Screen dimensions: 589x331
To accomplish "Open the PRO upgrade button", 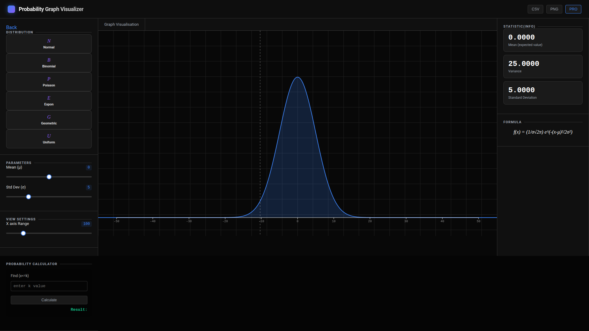I will click(x=573, y=9).
